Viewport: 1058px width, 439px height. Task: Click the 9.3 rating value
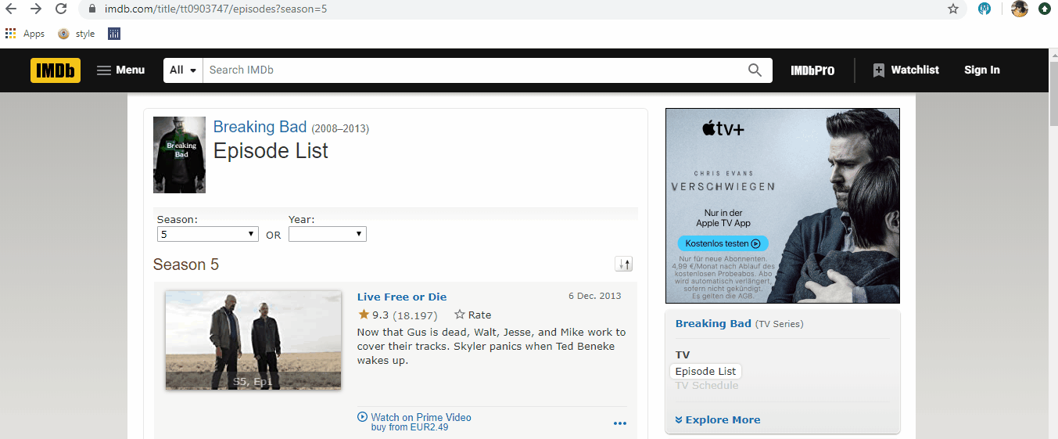click(x=380, y=315)
